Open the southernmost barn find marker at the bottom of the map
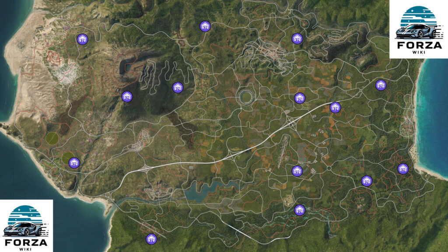This screenshot has width=448, height=252. 151,239
